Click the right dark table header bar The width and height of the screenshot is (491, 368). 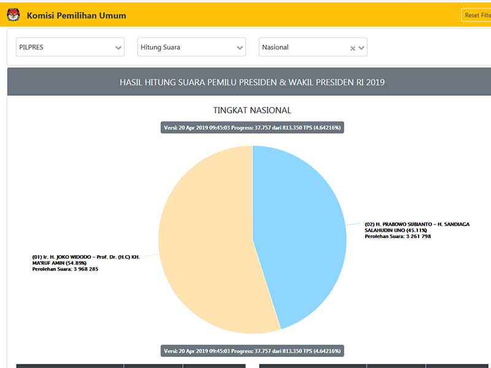click(374, 366)
